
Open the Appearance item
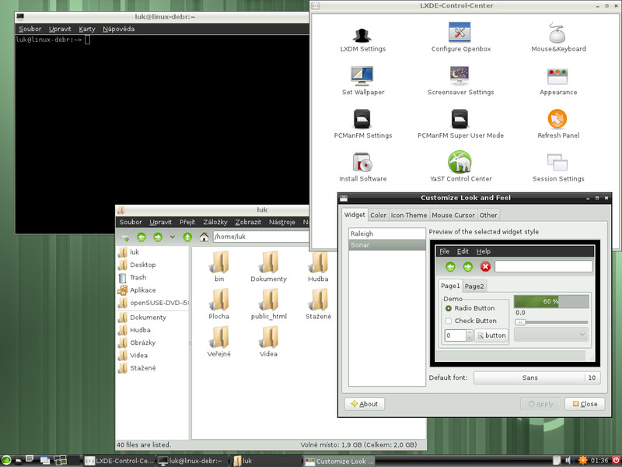point(558,82)
